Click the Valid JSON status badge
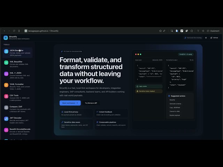The width and height of the screenshot is (223, 167). pyautogui.click(x=149, y=86)
